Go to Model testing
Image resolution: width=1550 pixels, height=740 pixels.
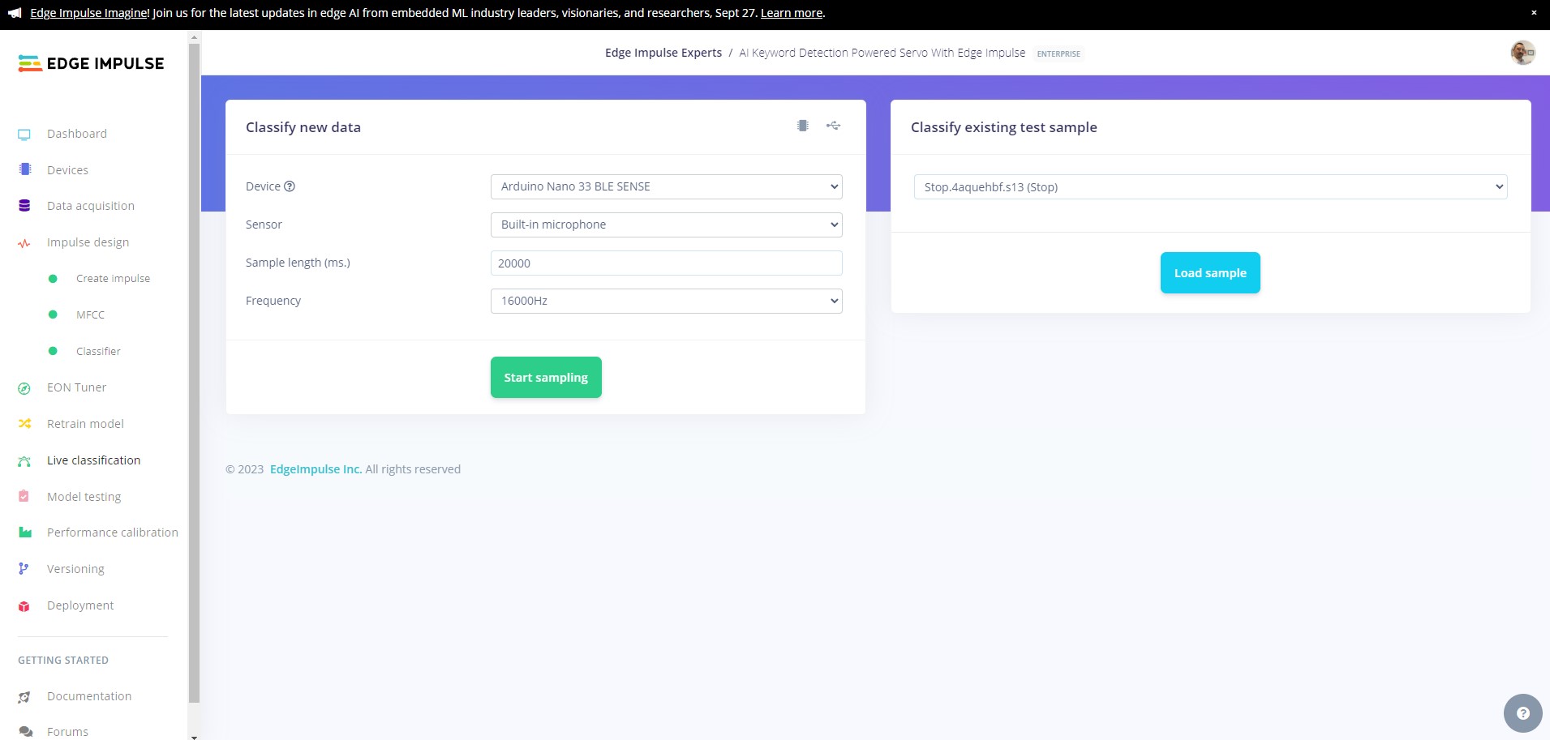tap(84, 497)
